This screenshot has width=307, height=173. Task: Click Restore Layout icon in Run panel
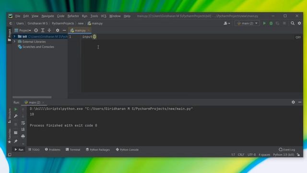16,133
